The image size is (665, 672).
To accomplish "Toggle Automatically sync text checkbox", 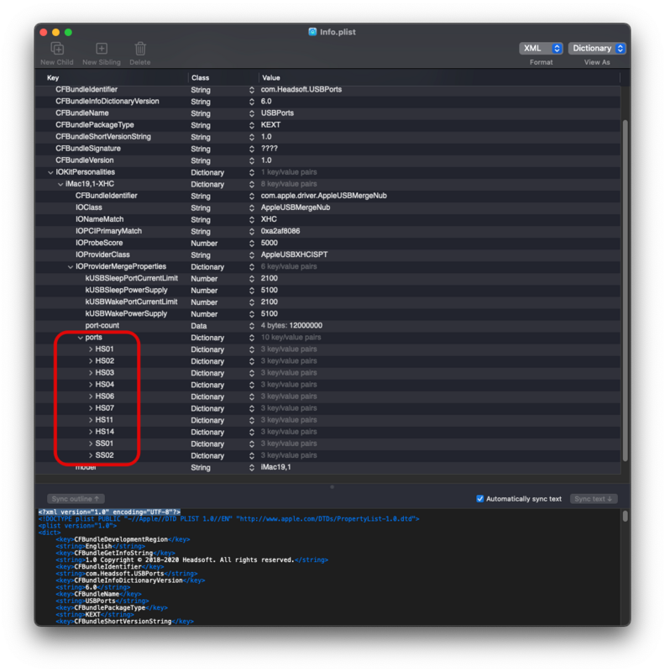I will coord(480,498).
